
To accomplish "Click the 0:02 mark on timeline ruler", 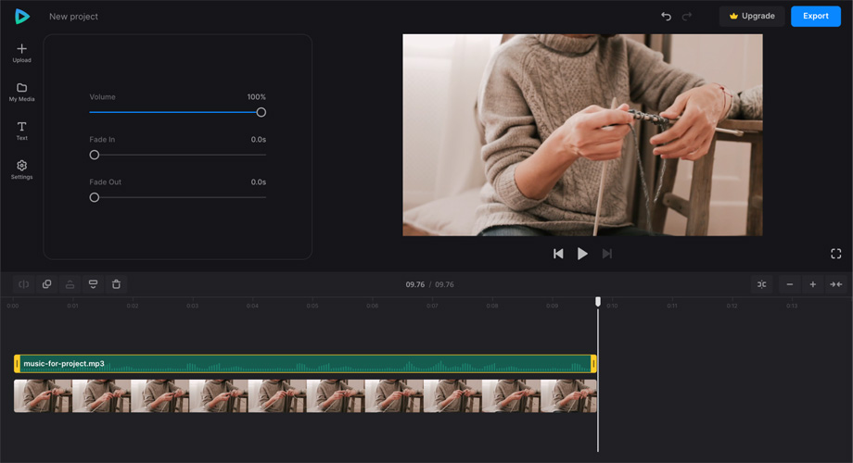I will coord(133,306).
